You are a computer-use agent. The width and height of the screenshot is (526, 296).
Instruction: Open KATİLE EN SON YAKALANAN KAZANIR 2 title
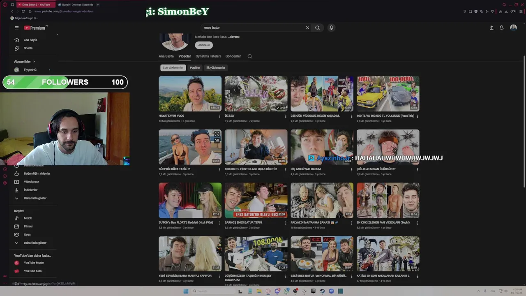(x=383, y=276)
